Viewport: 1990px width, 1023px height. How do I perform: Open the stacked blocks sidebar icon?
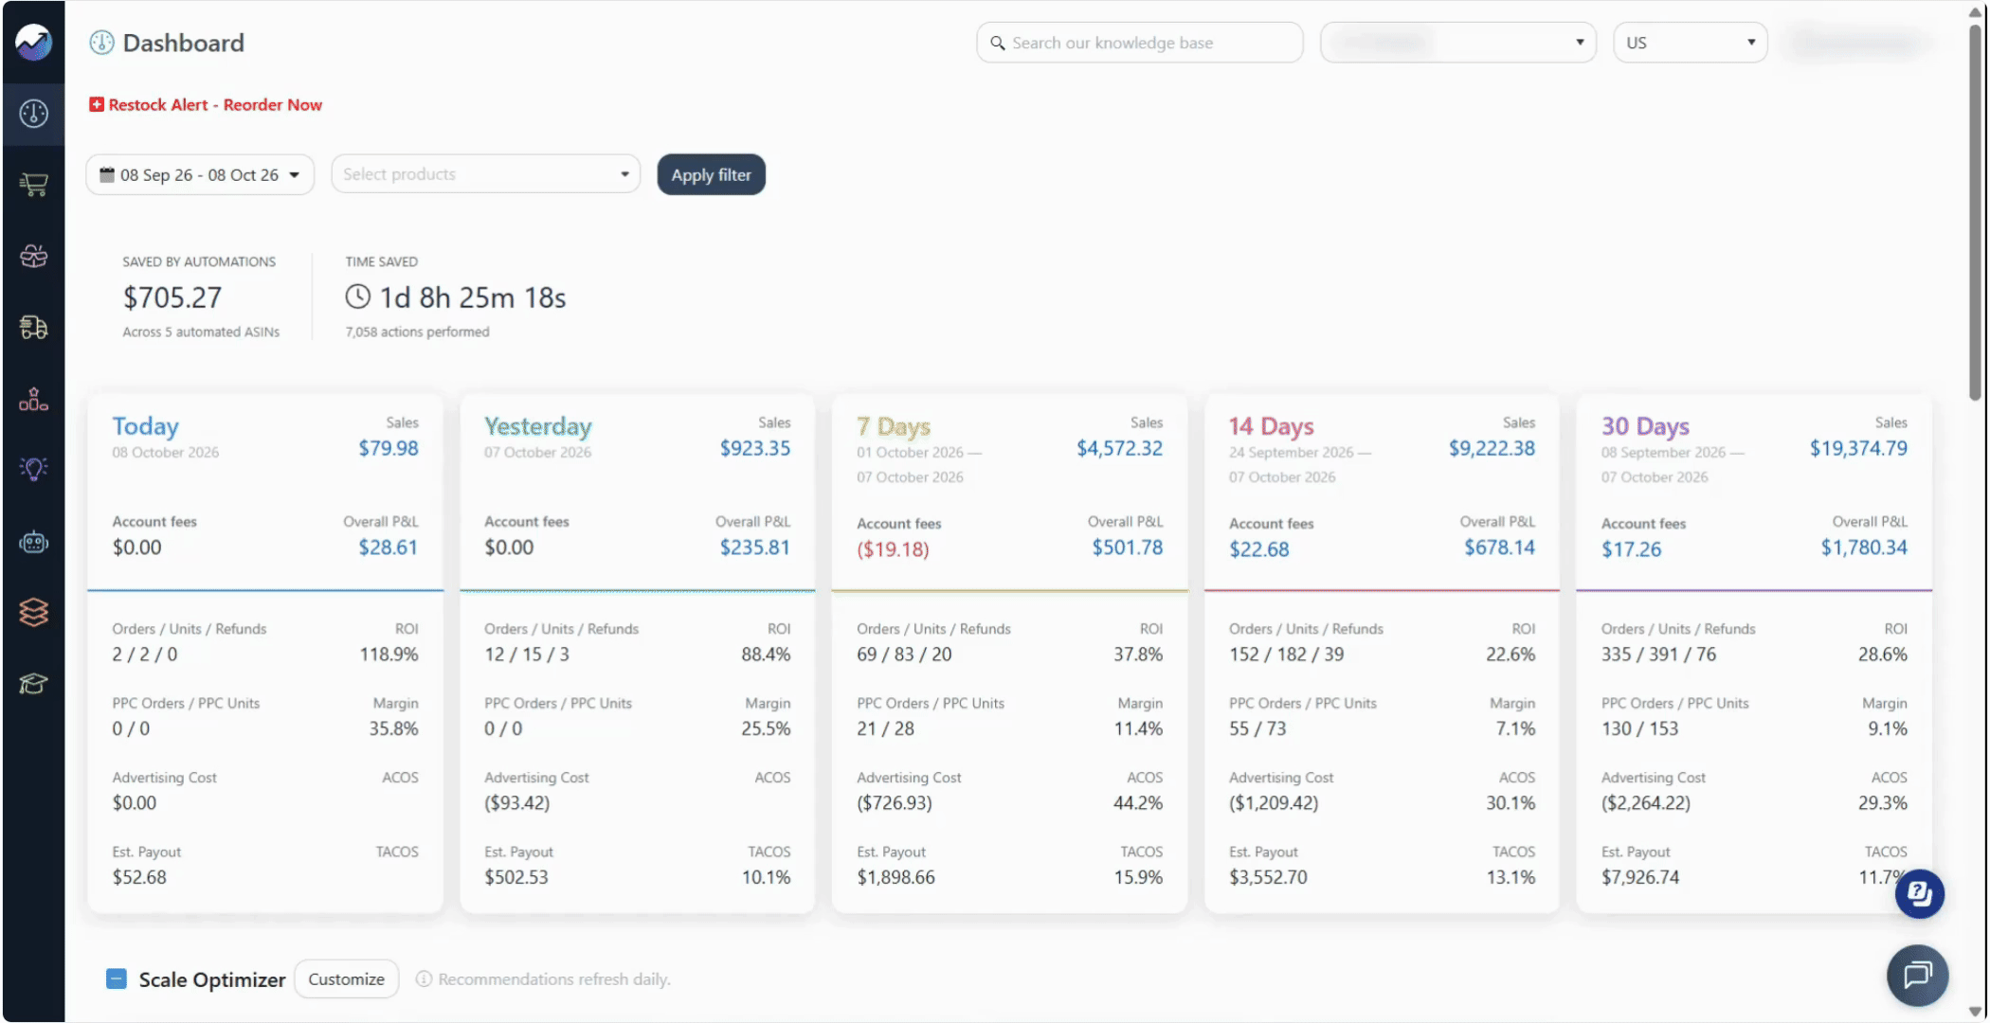click(33, 400)
